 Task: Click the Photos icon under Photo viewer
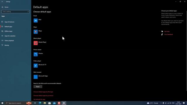(x=36, y=54)
